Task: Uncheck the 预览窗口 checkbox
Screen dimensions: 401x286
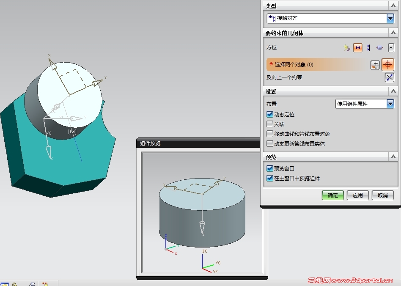Action: (x=270, y=168)
